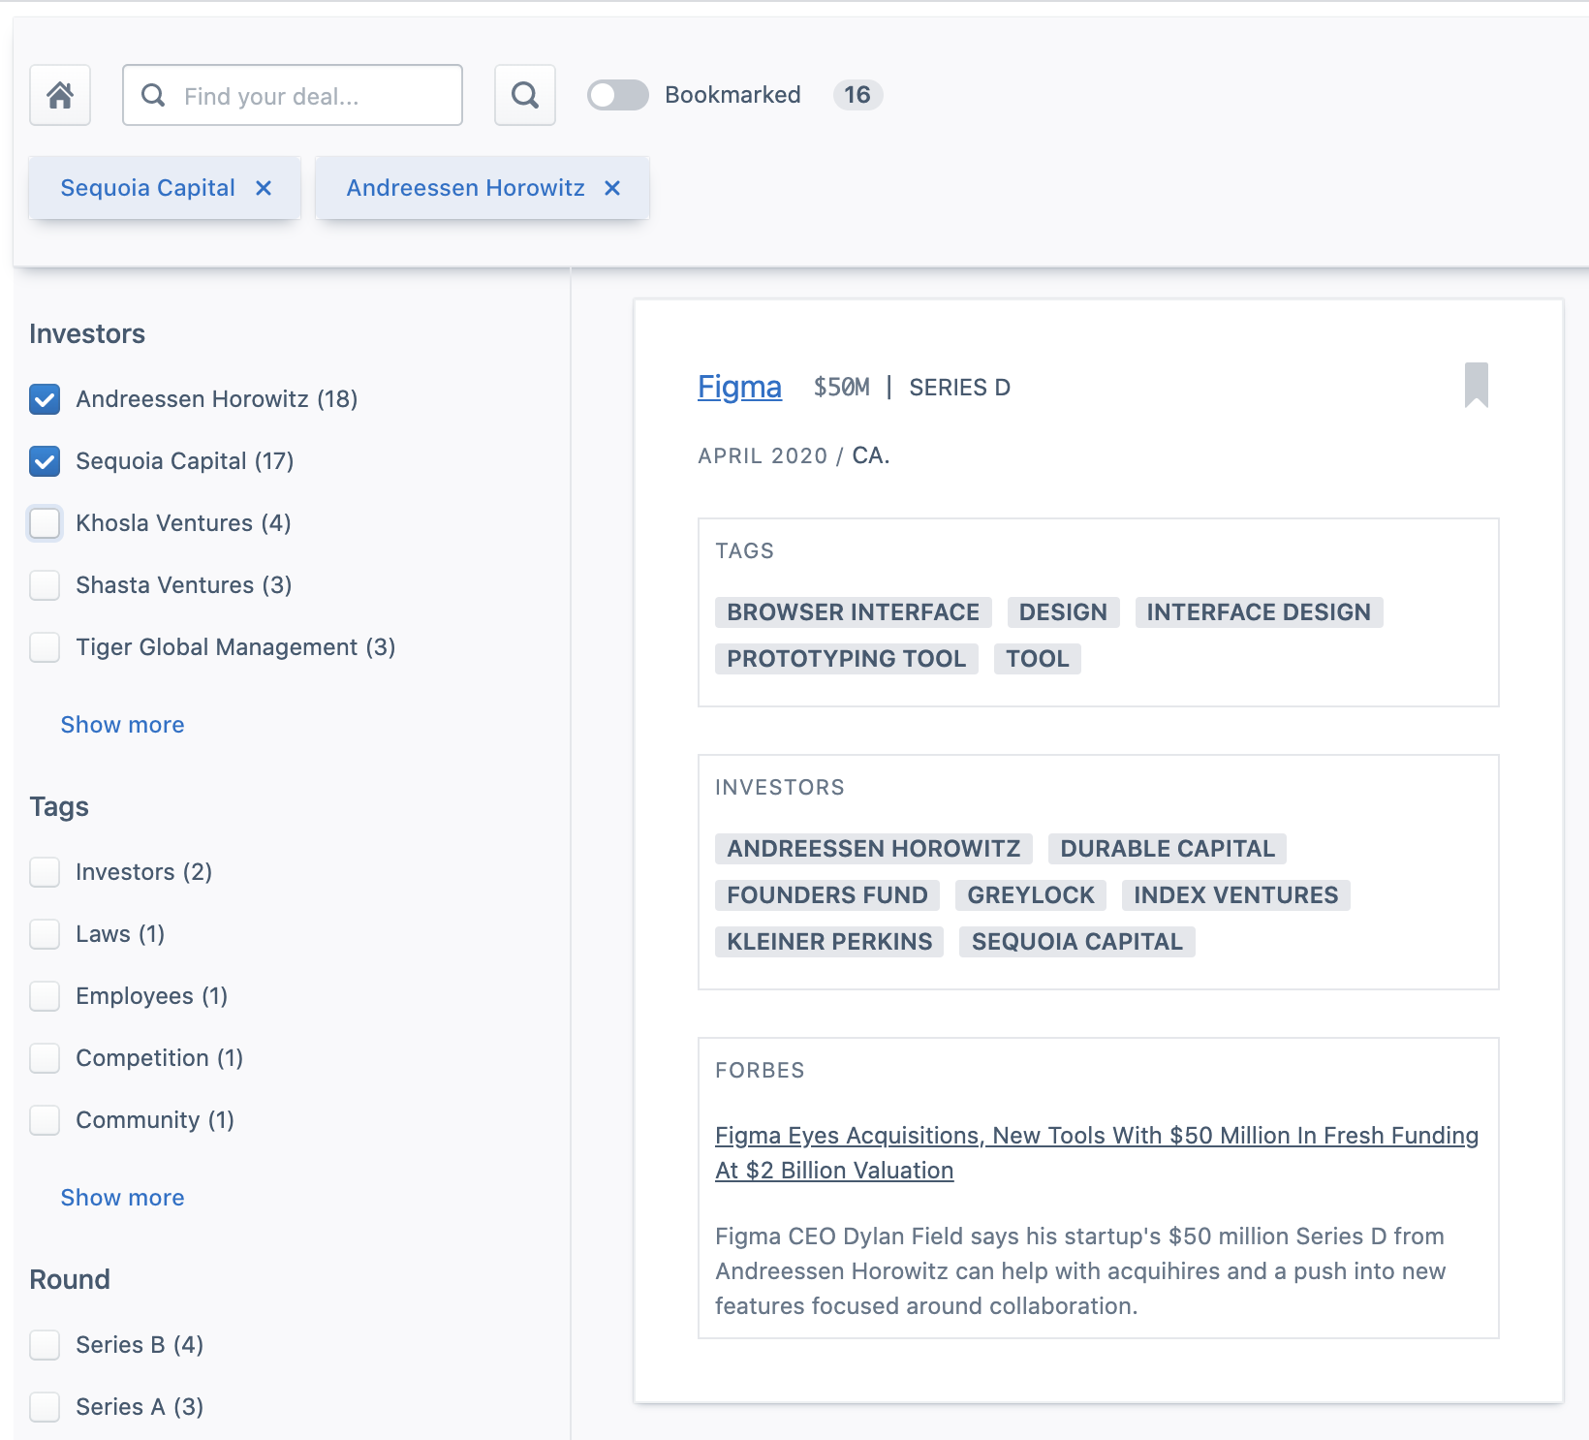Click the Andreessen Horowitz filter chip label
This screenshot has height=1440, width=1589.
(x=465, y=188)
